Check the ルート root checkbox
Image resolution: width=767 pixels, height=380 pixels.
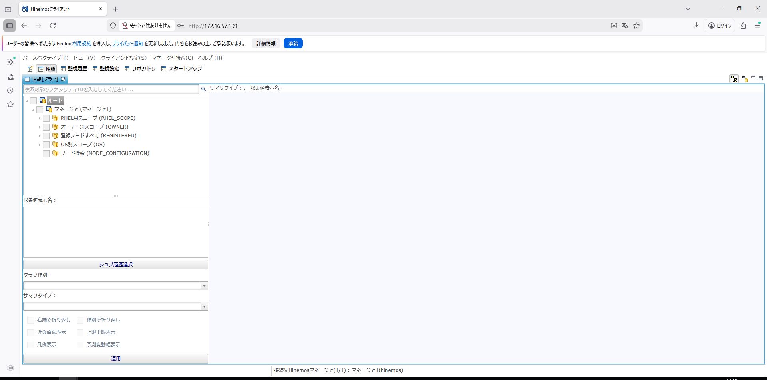[x=34, y=101]
